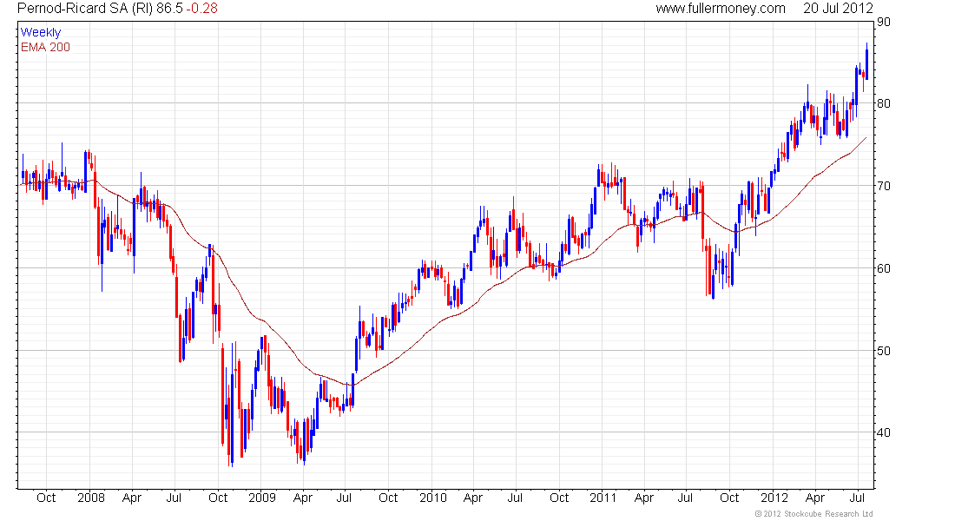The image size is (955, 521).
Task: Click the last price '86.5' in the title
Action: click(169, 9)
